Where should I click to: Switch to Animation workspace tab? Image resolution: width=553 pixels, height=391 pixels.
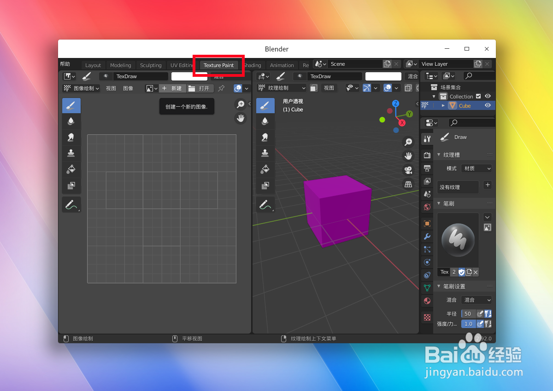pyautogui.click(x=282, y=65)
